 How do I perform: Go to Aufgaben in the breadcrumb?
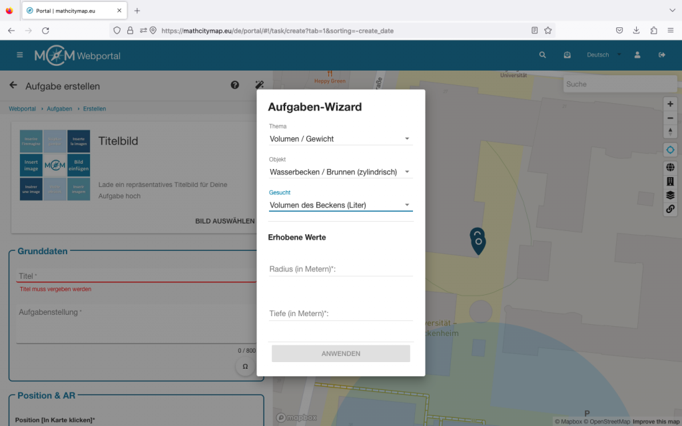(59, 108)
